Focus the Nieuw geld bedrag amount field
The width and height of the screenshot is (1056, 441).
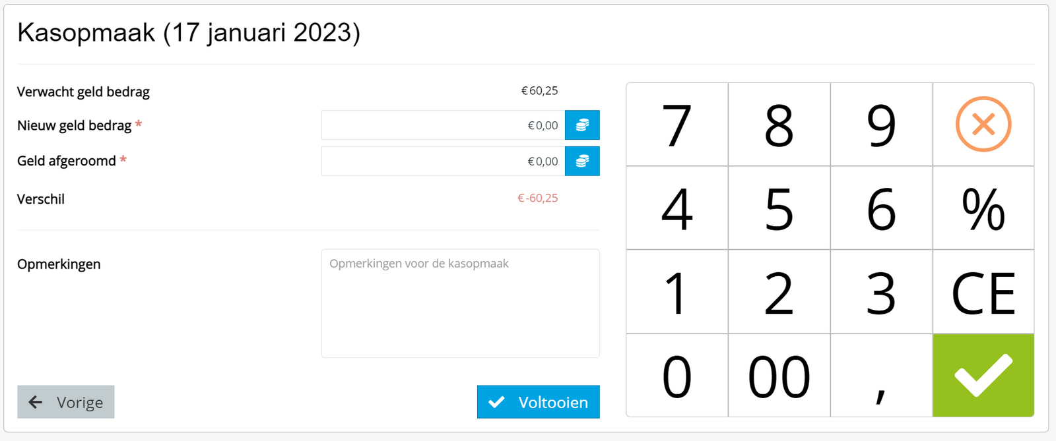444,125
